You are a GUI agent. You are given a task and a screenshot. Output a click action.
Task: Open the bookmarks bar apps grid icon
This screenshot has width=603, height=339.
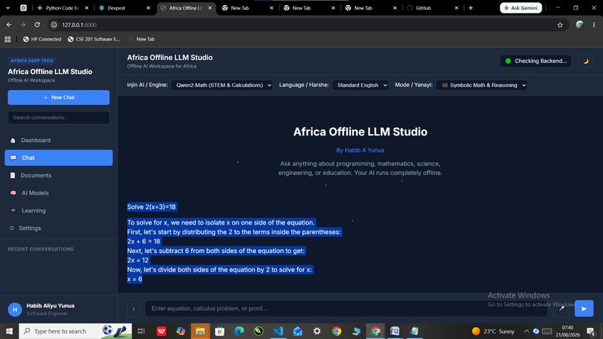click(7, 39)
